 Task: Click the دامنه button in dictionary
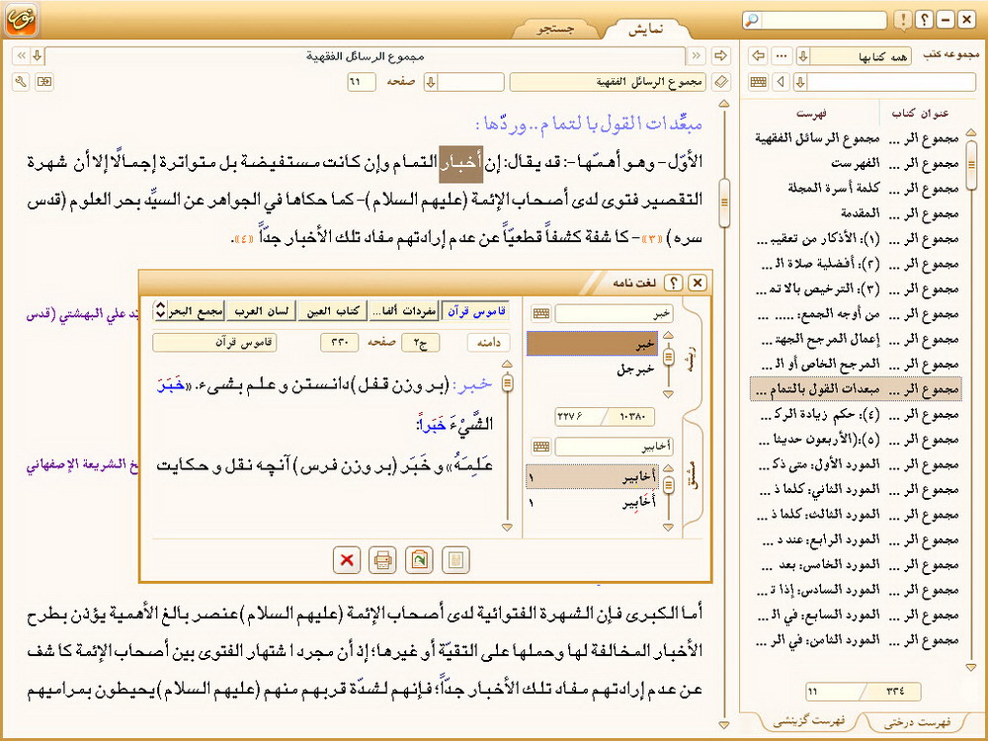coord(488,342)
